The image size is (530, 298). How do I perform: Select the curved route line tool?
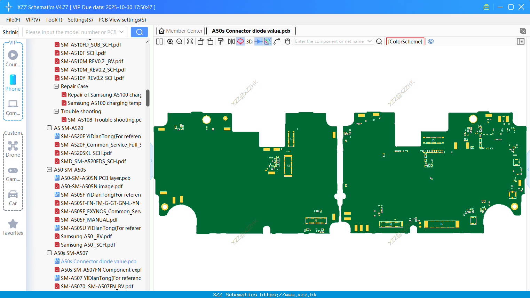(x=277, y=41)
